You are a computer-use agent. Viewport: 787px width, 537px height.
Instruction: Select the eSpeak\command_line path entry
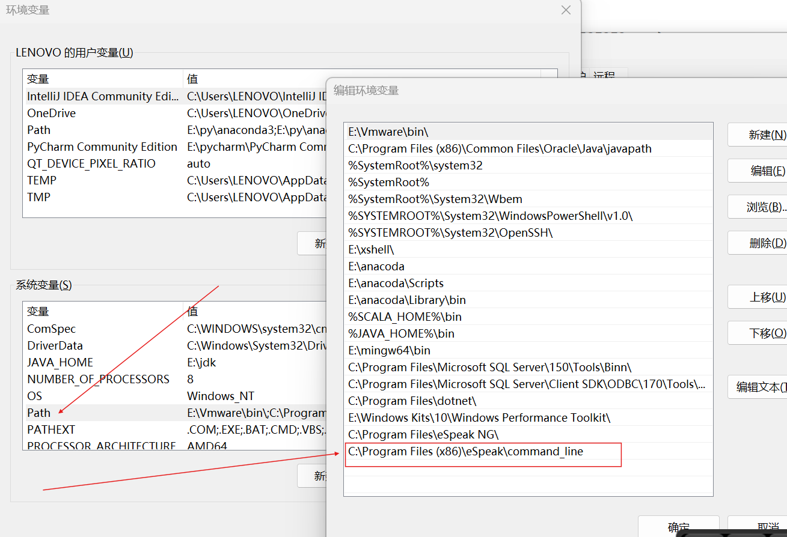[465, 452]
